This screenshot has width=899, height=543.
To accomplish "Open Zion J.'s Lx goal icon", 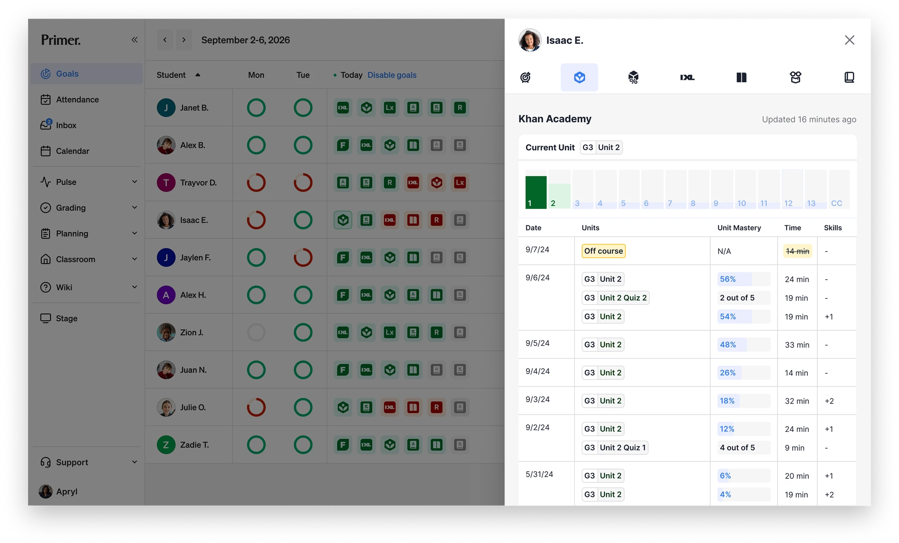I will [x=390, y=332].
